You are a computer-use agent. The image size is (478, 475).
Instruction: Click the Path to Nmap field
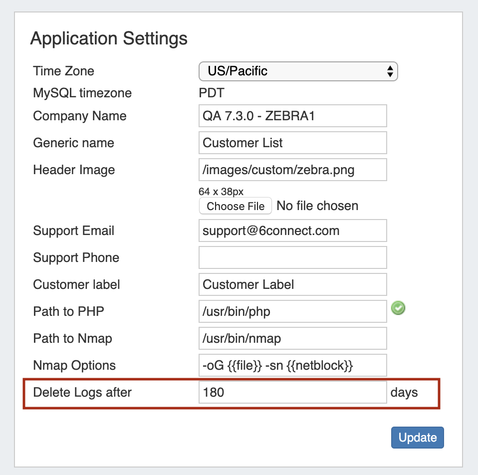(x=292, y=339)
